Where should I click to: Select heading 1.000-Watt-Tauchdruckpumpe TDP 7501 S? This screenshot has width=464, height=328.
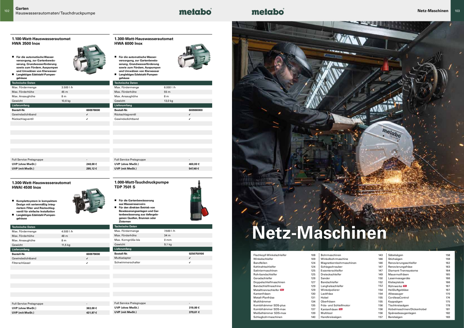[141, 184]
